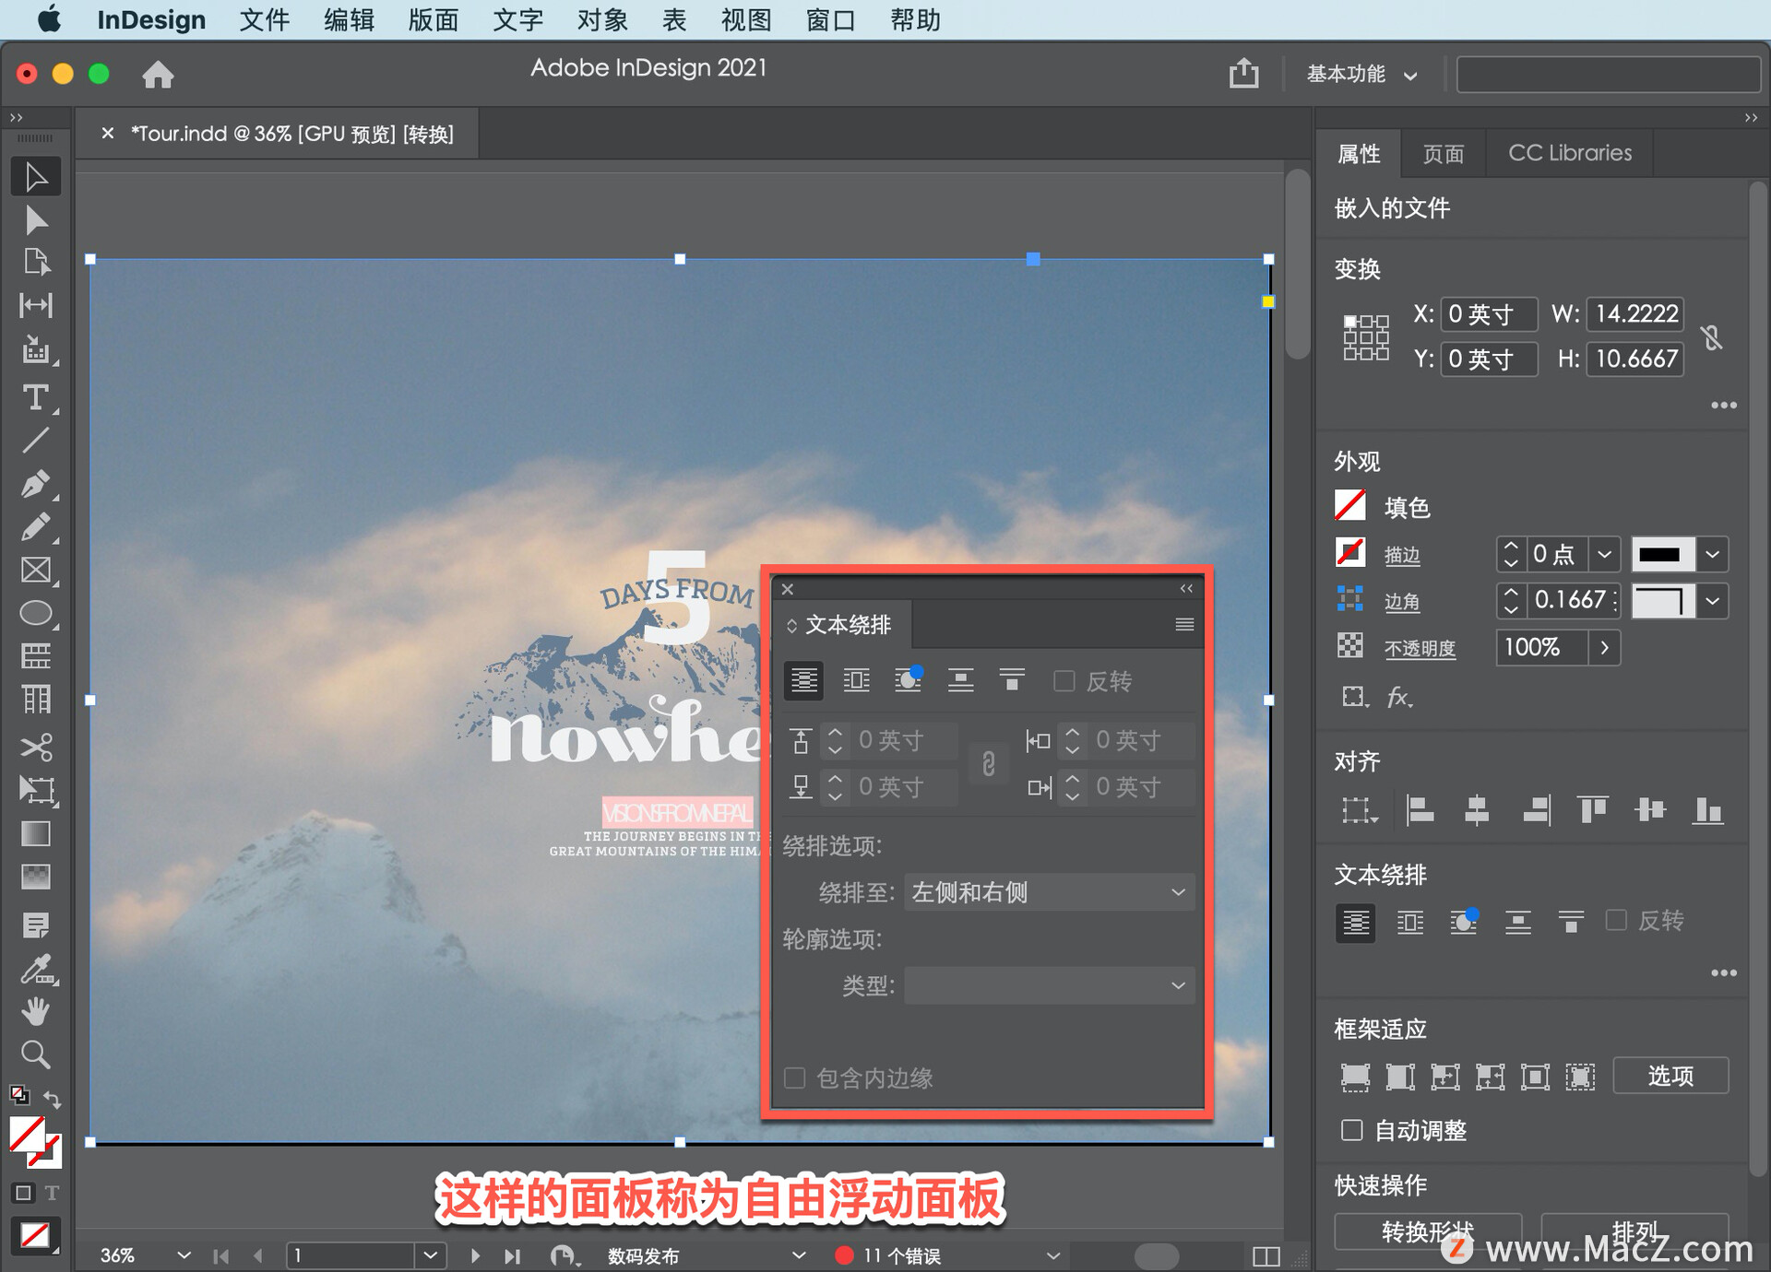Click the CC Libraries tab
Screen dimensions: 1771x1272
1570,151
